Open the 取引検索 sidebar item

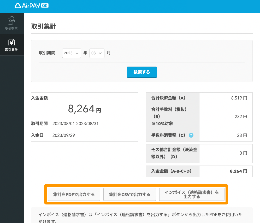tap(11, 23)
